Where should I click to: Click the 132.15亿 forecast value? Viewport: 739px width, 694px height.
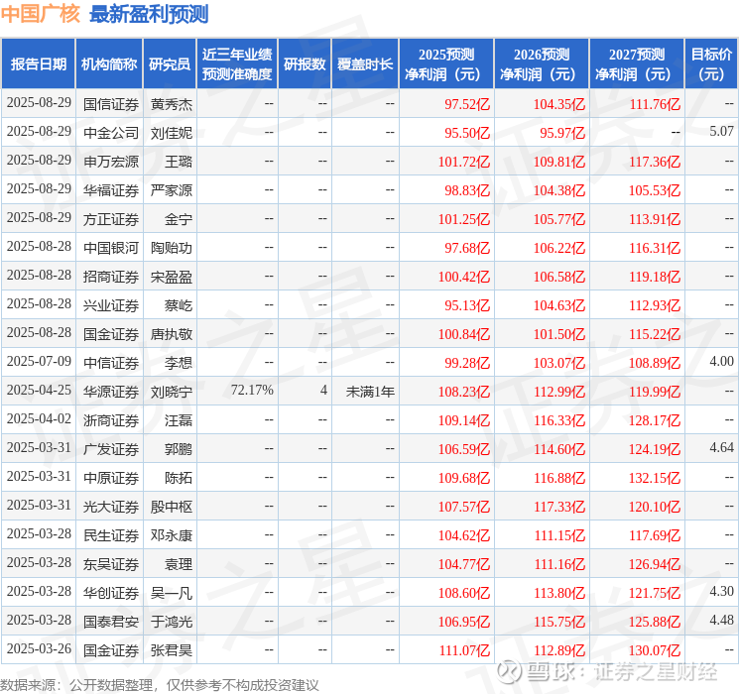point(655,478)
